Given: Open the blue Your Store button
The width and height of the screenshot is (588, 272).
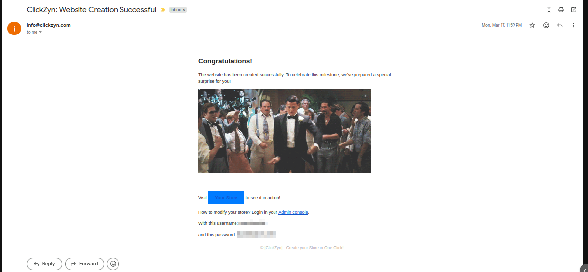Looking at the screenshot, I should pyautogui.click(x=226, y=197).
